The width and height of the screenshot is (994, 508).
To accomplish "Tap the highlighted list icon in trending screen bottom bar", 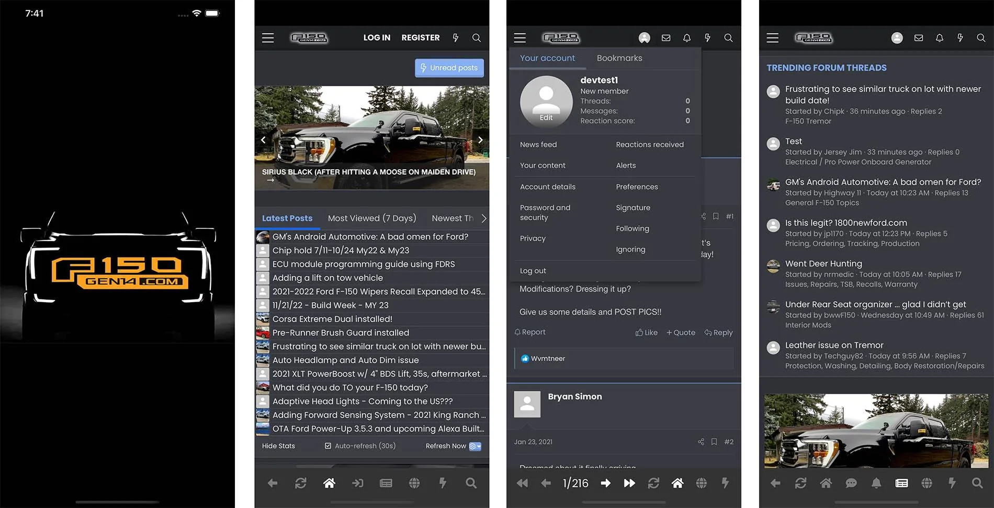I will [x=901, y=483].
